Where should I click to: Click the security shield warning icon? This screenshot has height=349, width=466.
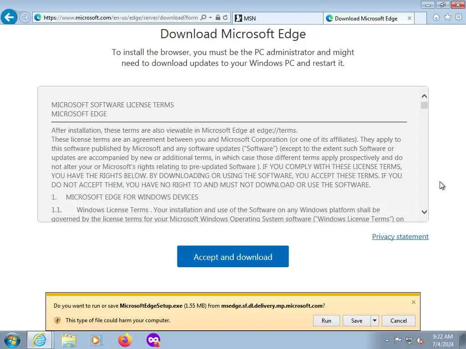tap(57, 320)
